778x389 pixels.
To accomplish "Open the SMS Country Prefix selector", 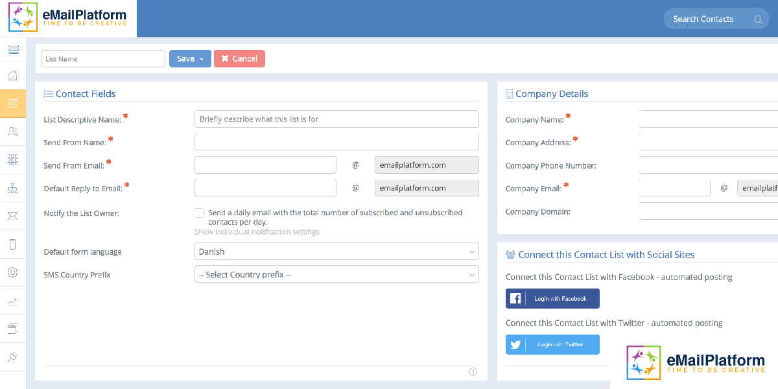I will pos(336,274).
